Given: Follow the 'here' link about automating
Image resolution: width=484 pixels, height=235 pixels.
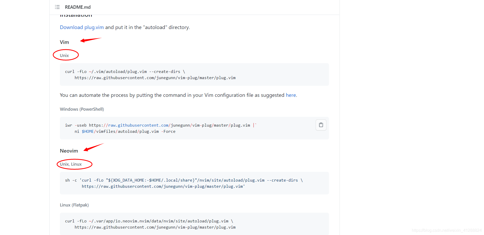Looking at the screenshot, I should (x=291, y=95).
